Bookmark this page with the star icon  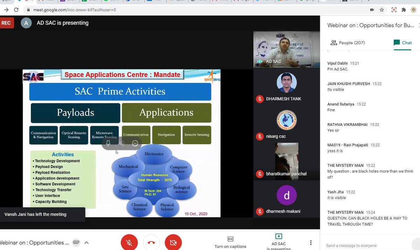pyautogui.click(x=382, y=10)
